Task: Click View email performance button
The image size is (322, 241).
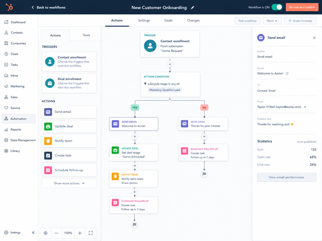Action: pos(287,177)
